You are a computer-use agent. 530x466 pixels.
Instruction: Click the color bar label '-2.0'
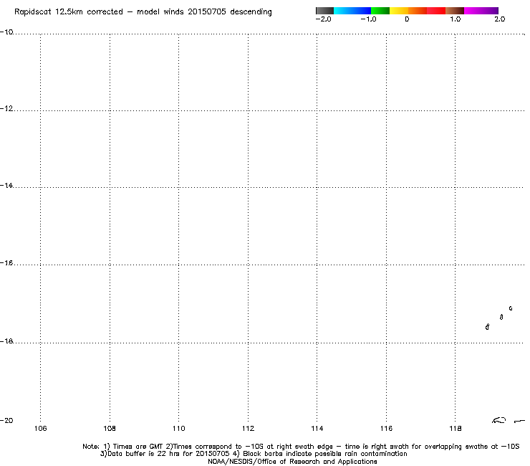(x=323, y=19)
